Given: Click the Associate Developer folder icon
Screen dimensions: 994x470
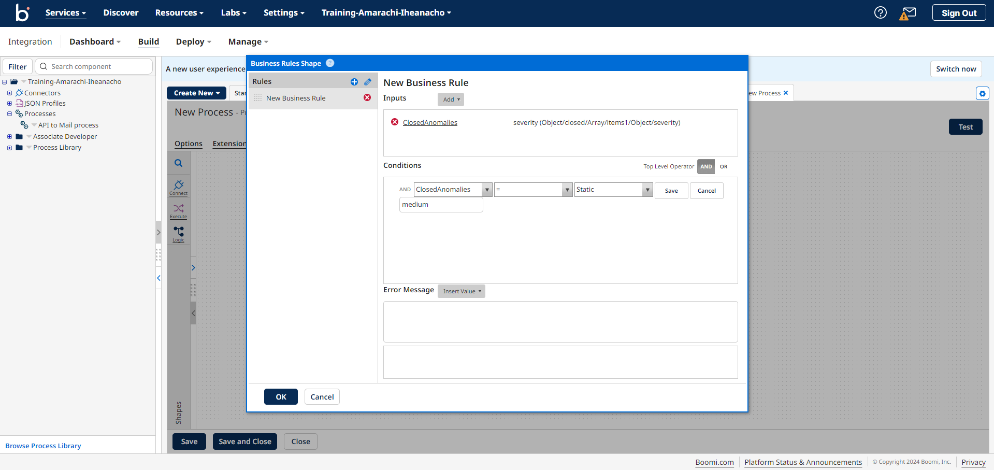Looking at the screenshot, I should [19, 136].
